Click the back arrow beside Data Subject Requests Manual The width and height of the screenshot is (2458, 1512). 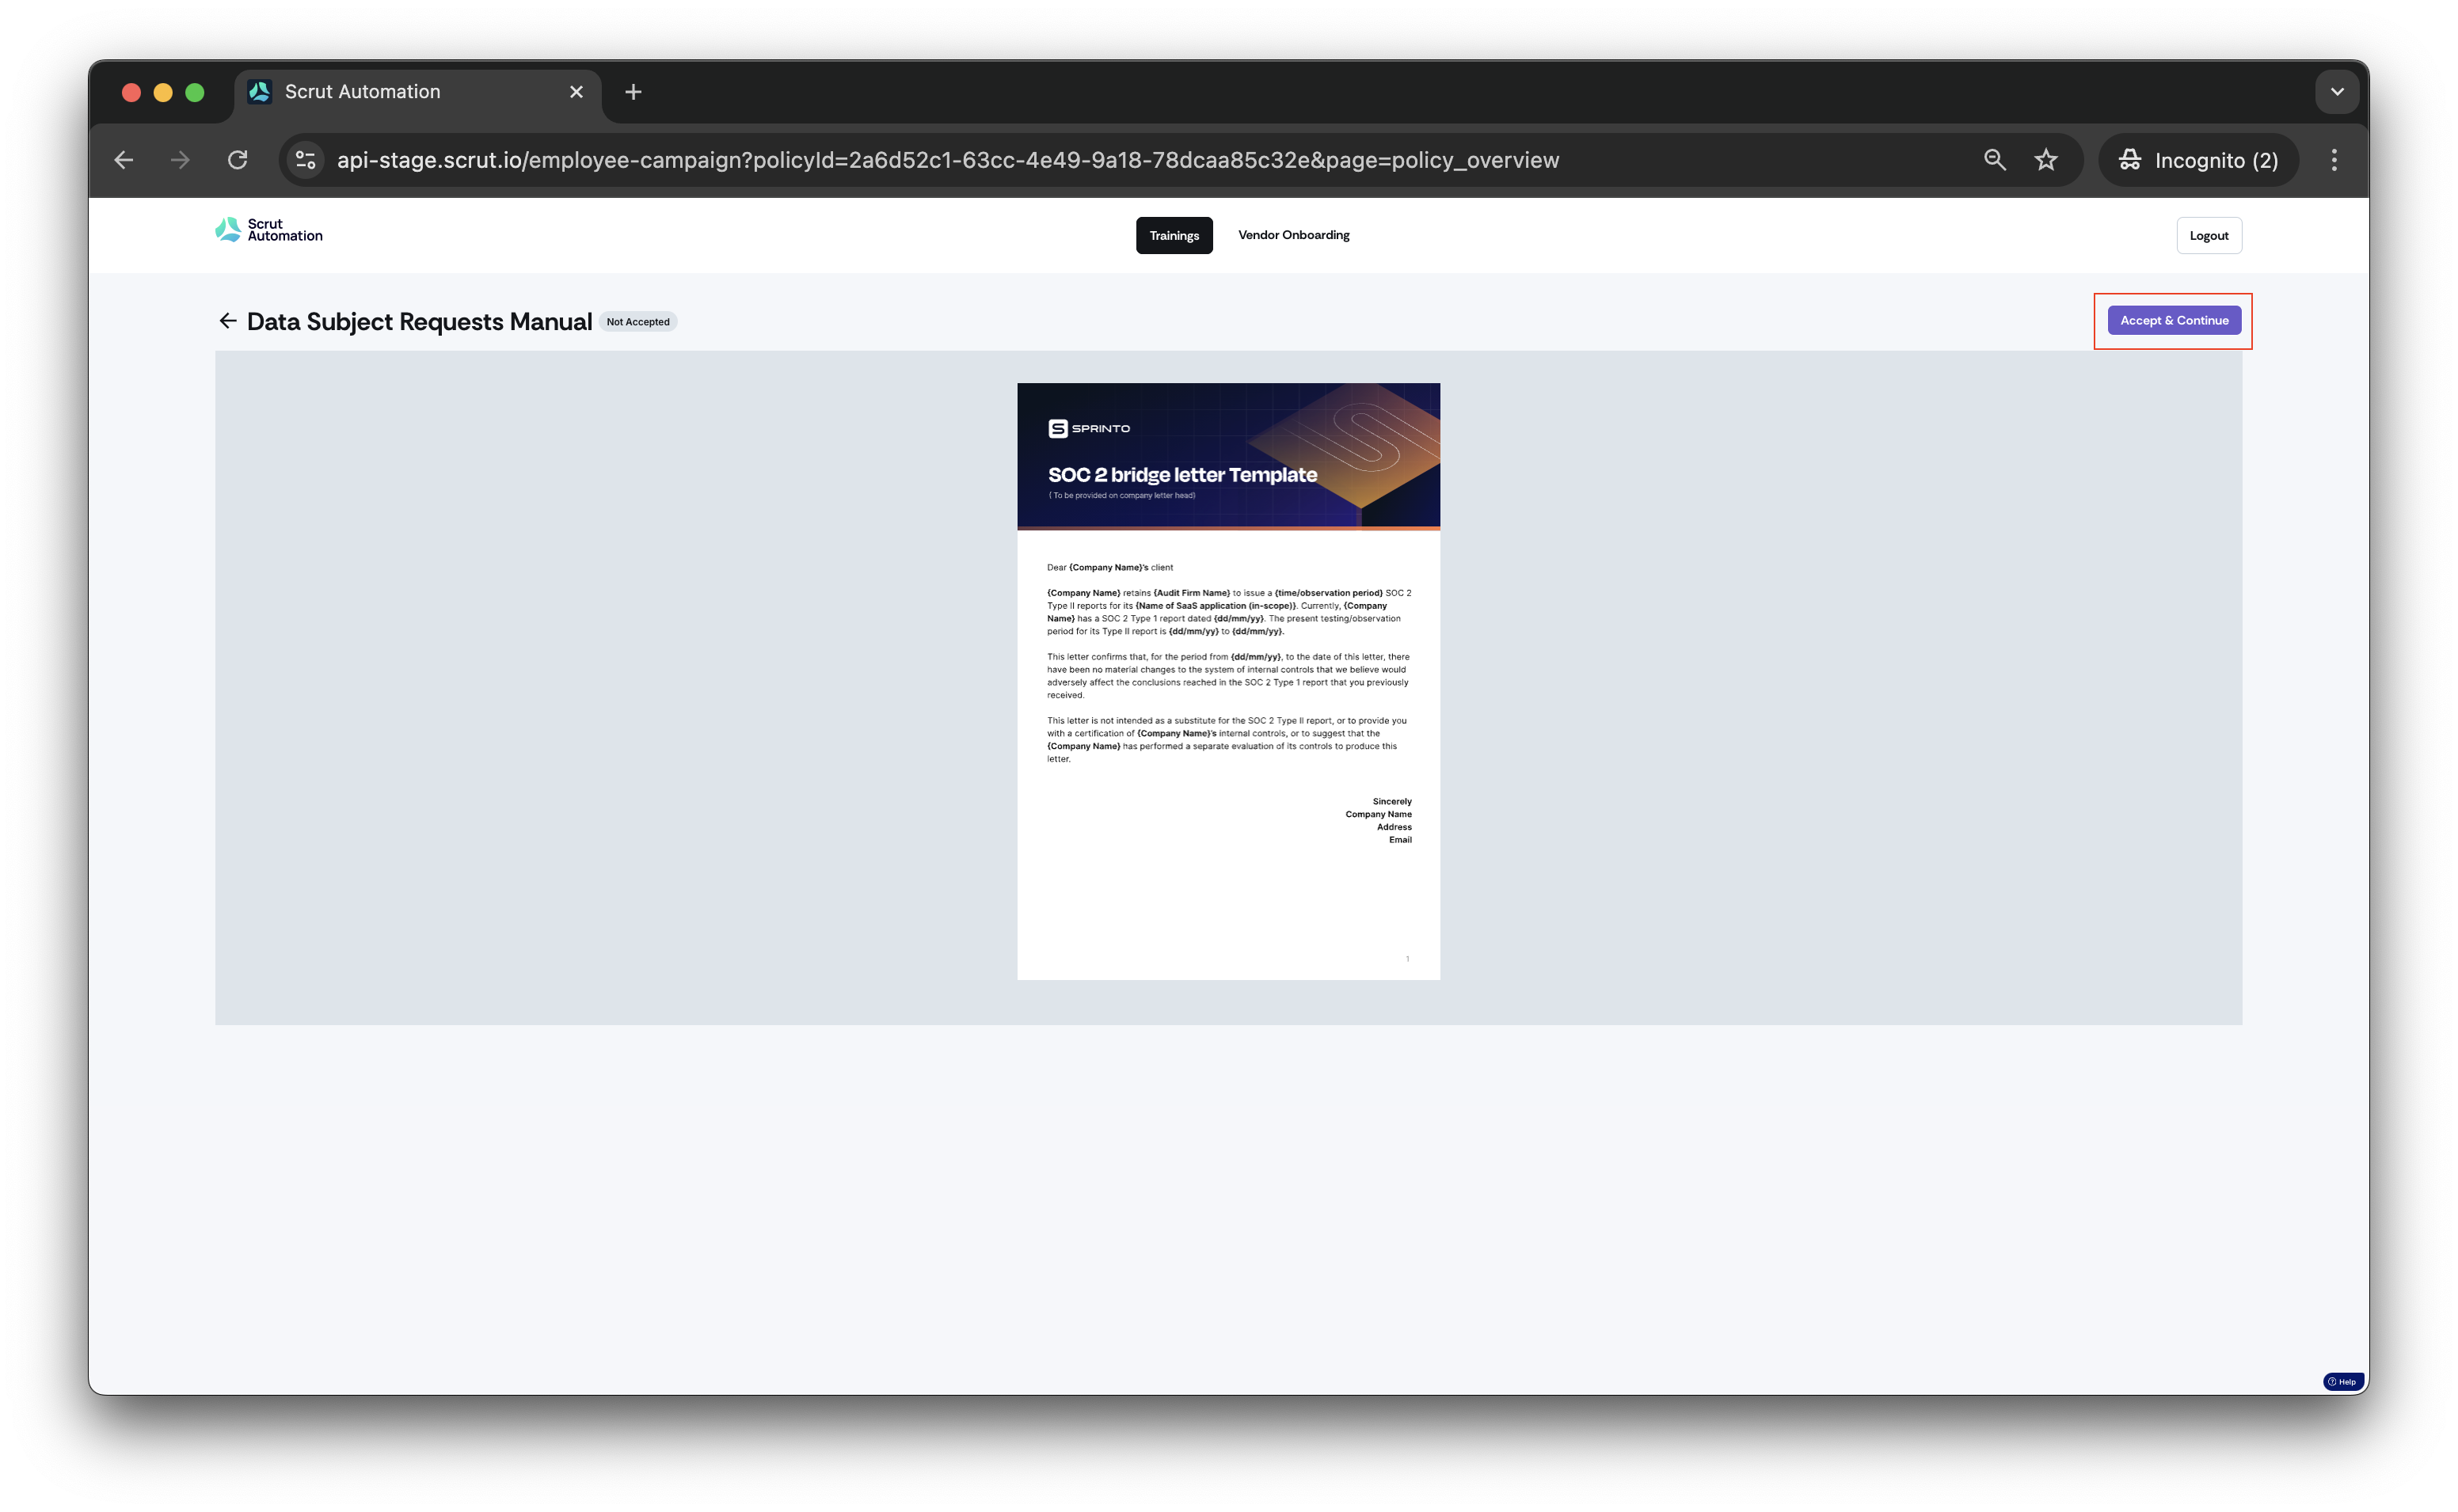pyautogui.click(x=228, y=321)
